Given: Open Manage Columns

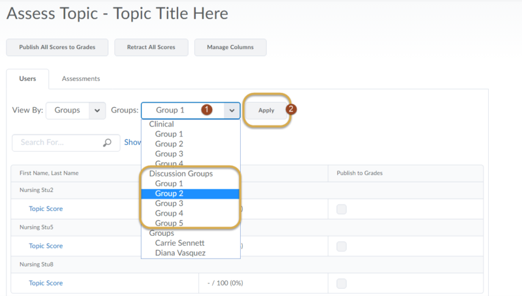Looking at the screenshot, I should point(230,47).
